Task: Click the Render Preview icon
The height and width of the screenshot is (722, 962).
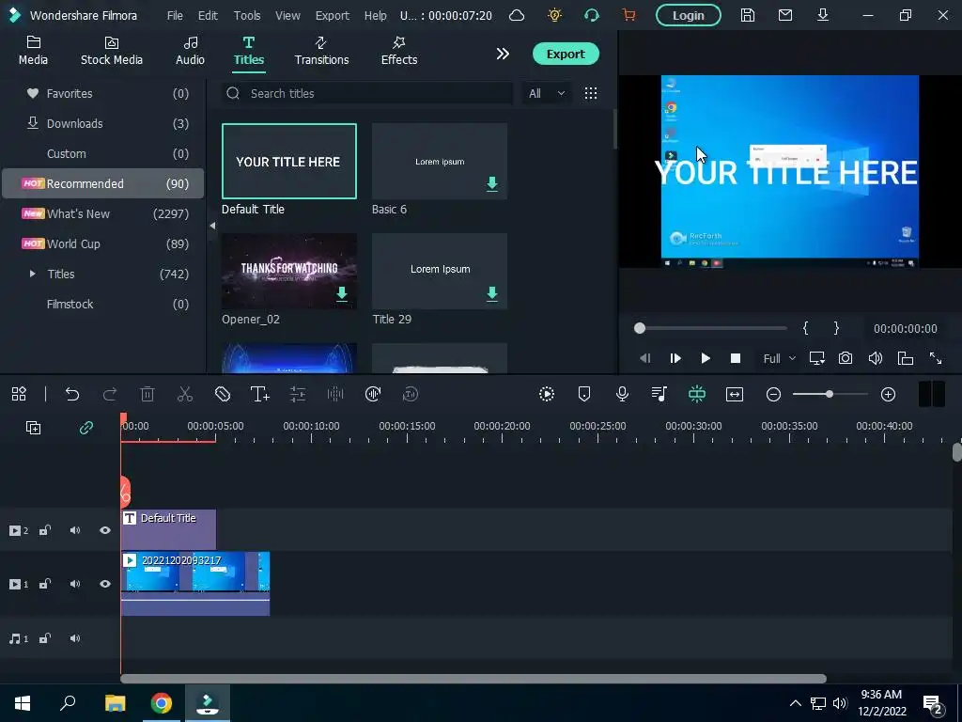Action: 546,394
